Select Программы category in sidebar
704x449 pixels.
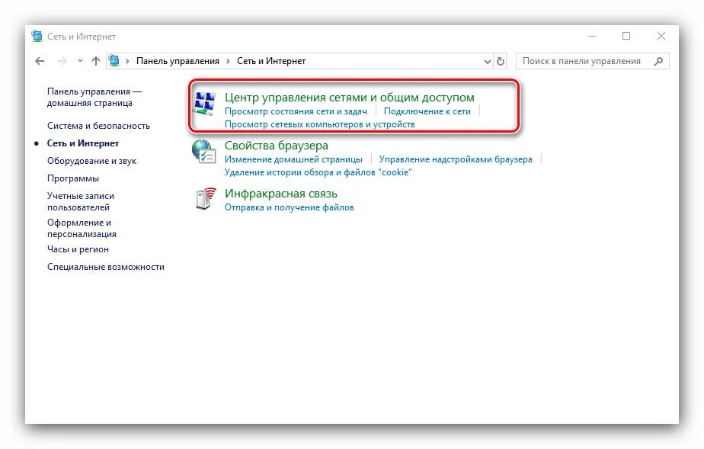(x=72, y=178)
